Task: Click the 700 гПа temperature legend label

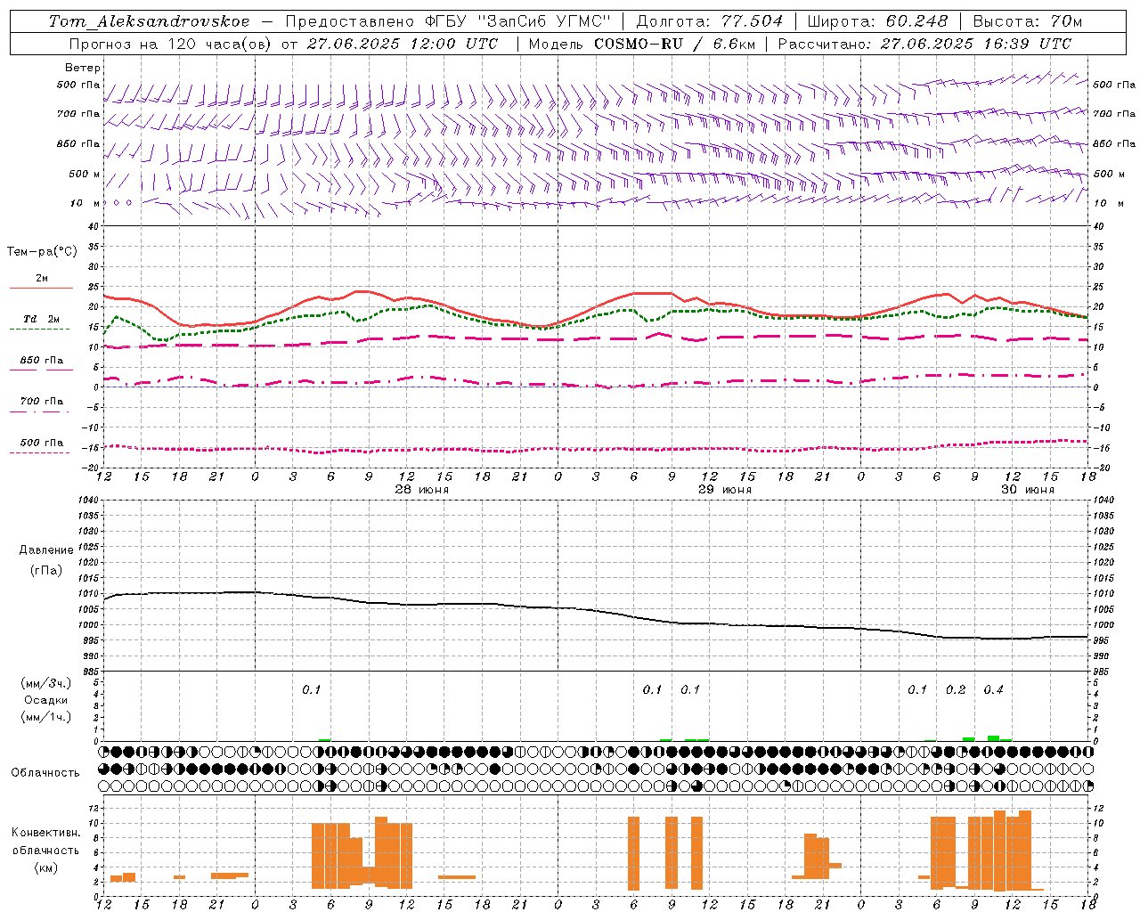Action: [42, 402]
